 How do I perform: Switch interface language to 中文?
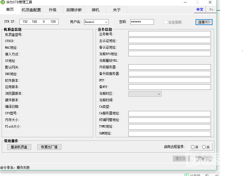point(200,9)
